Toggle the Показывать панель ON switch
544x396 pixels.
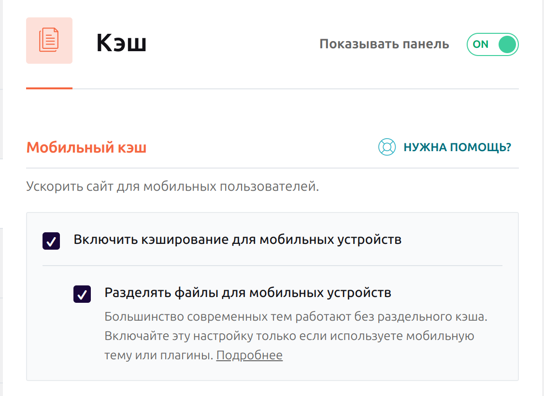coord(492,44)
